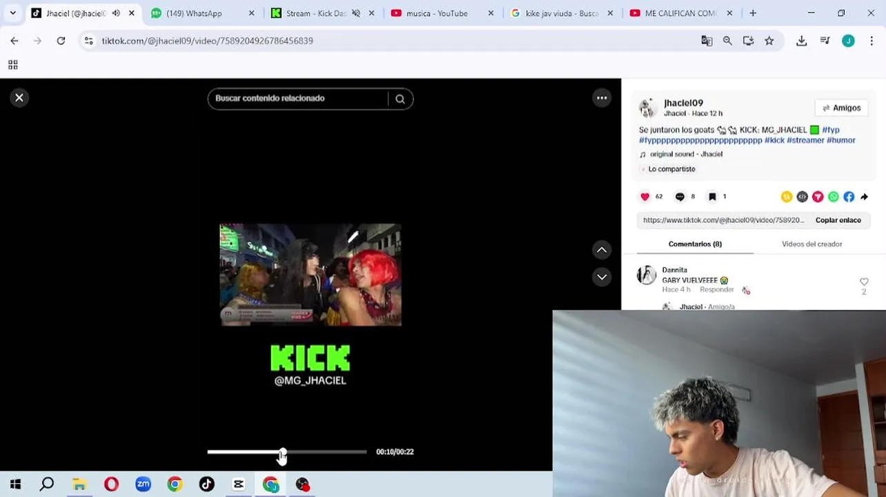Open File Explorer from taskbar
Image resolution: width=886 pixels, height=497 pixels.
pos(79,485)
